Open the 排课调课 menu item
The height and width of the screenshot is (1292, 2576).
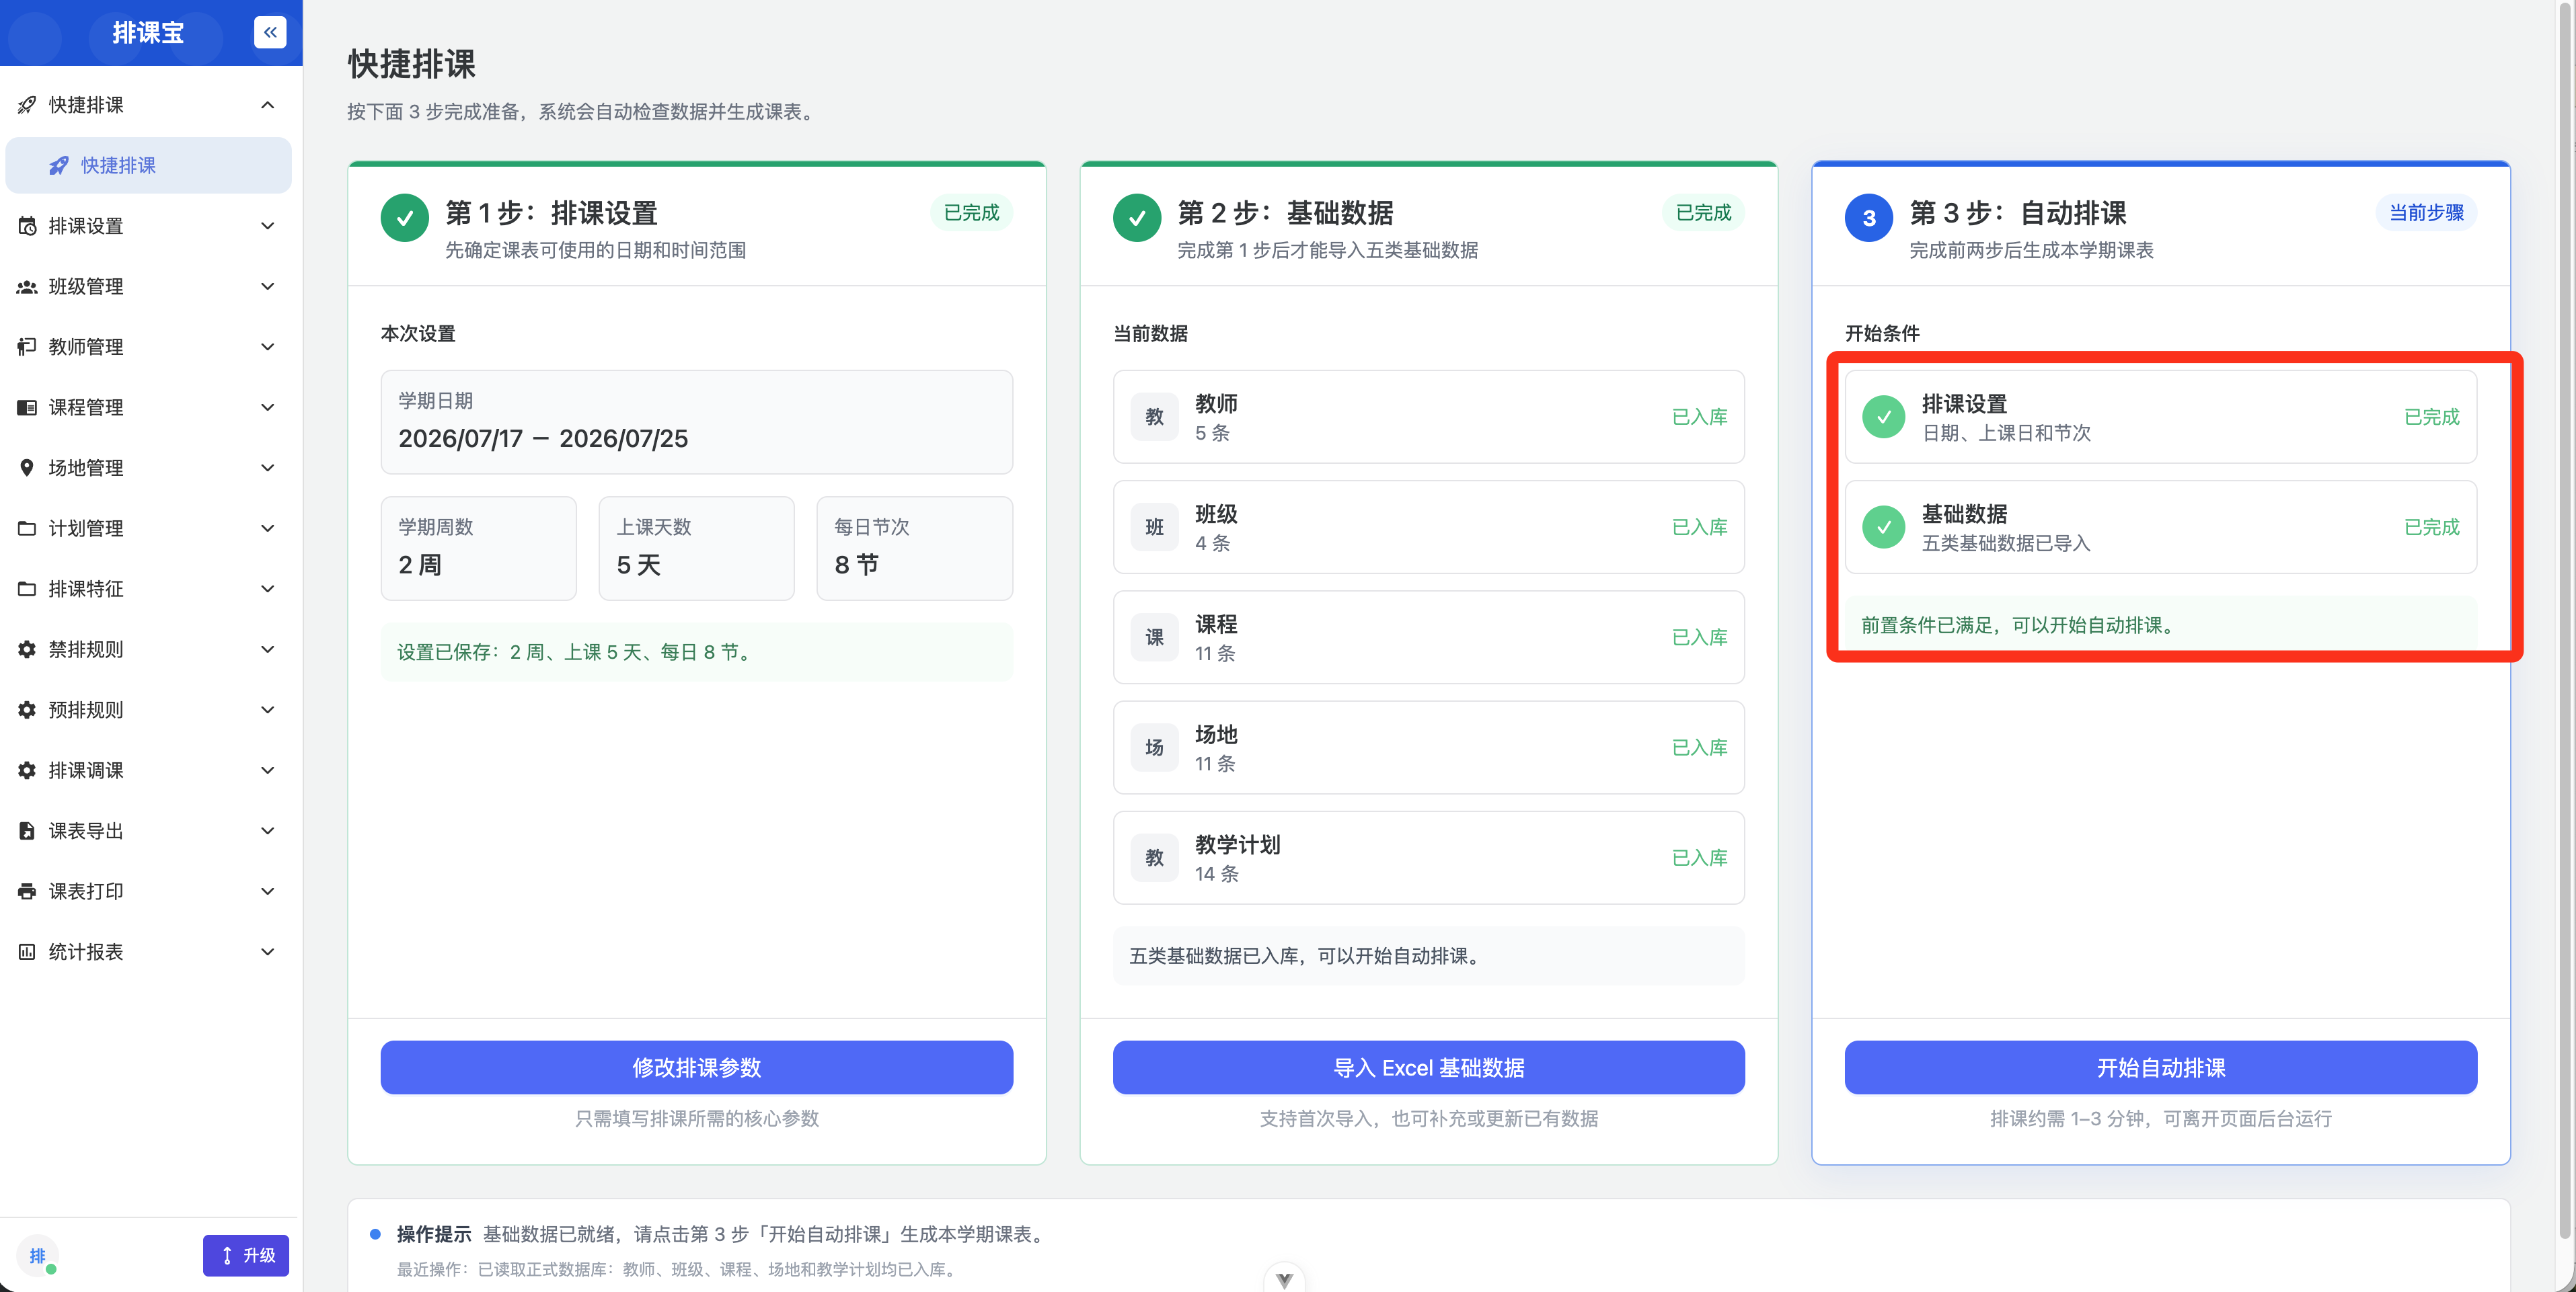click(148, 770)
